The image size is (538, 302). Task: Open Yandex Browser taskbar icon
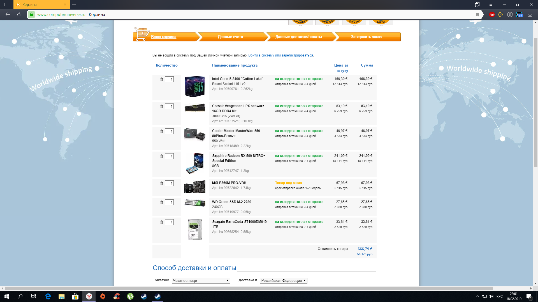tap(89, 296)
